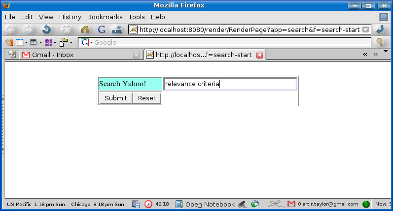The image size is (393, 211).
Task: Open the Tools menu
Action: [137, 17]
